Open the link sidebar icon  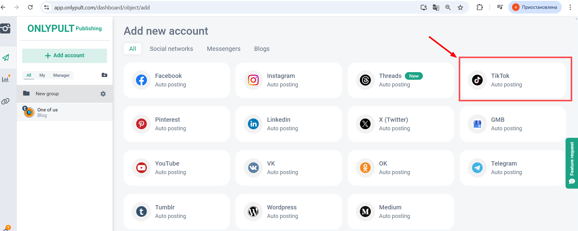5,101
